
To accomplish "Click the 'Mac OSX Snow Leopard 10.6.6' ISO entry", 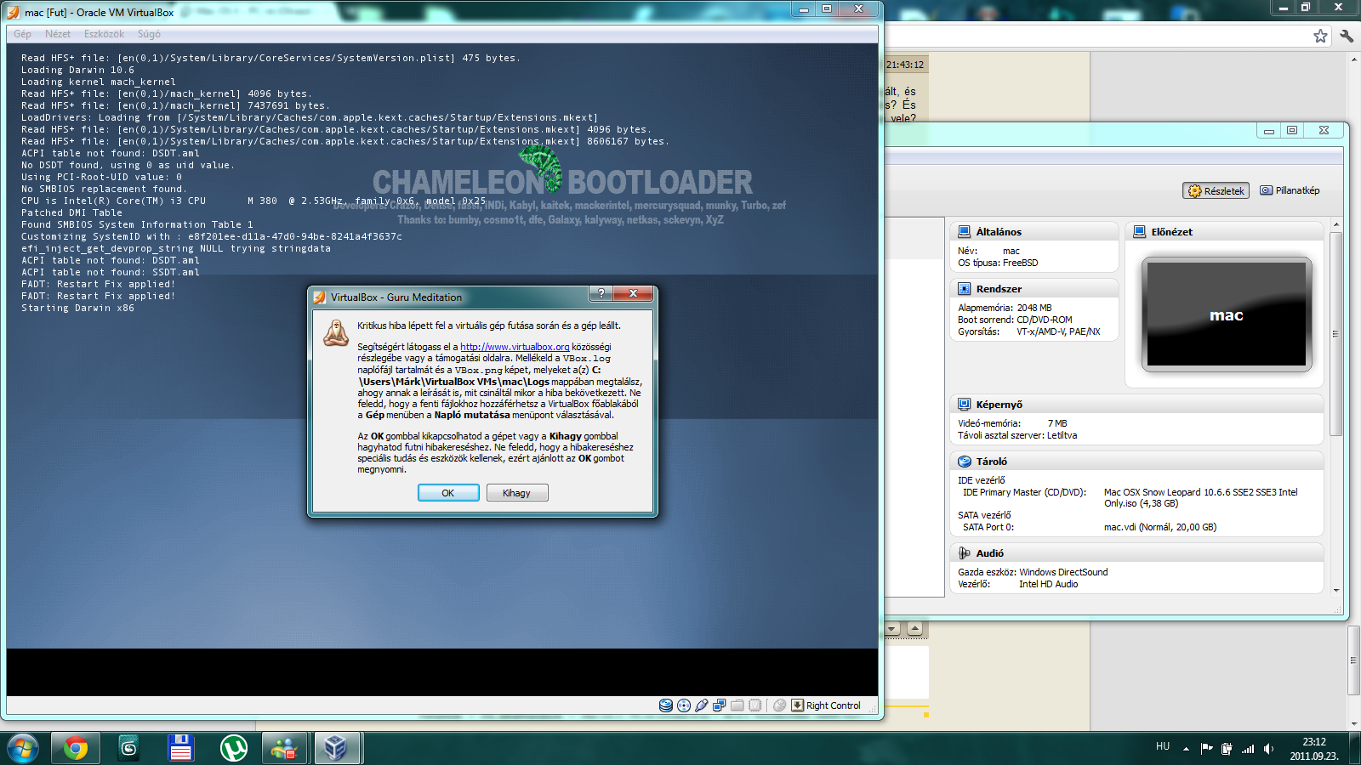I will coord(1201,497).
